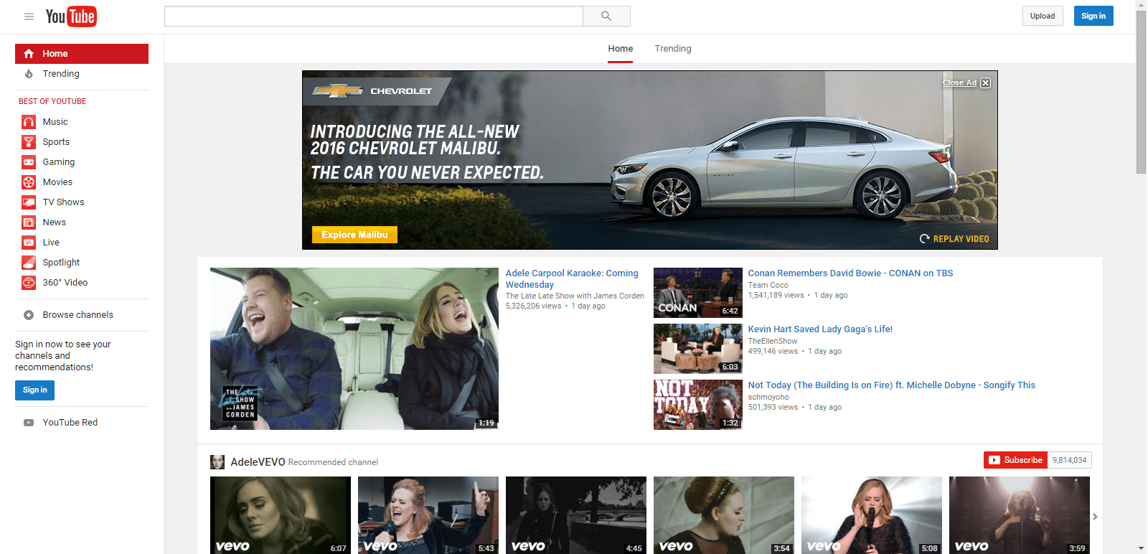This screenshot has width=1148, height=554.
Task: Play the AdeleVEVO 5:08 video thumbnail
Action: coord(872,515)
